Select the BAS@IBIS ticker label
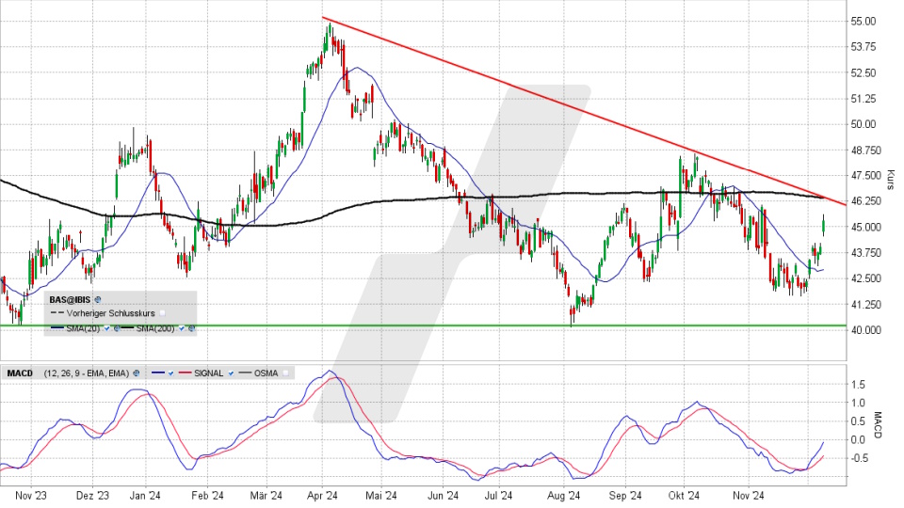Viewport: 904px width, 508px height. [x=71, y=299]
